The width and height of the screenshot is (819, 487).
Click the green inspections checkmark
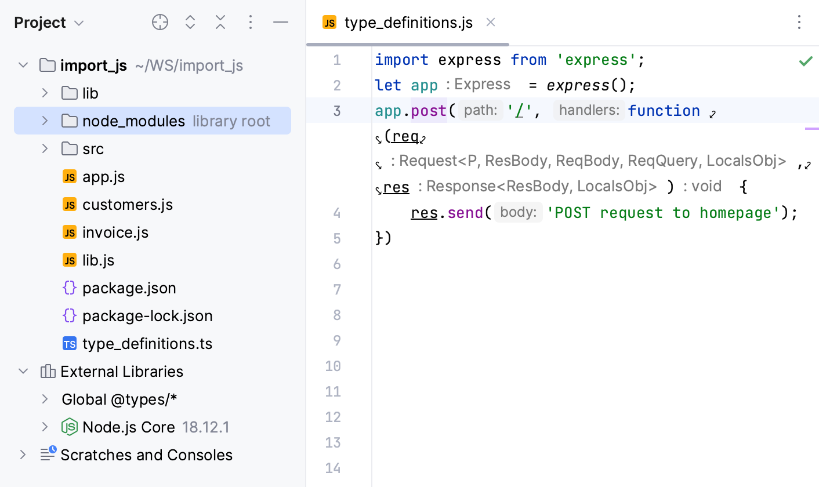(805, 60)
